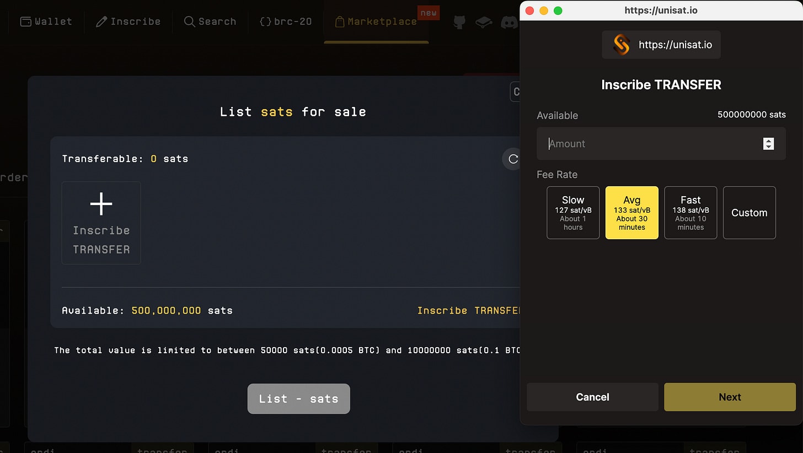The image size is (803, 453).
Task: Click the yellow Inscribe TRANSFER link
Action: (468, 310)
